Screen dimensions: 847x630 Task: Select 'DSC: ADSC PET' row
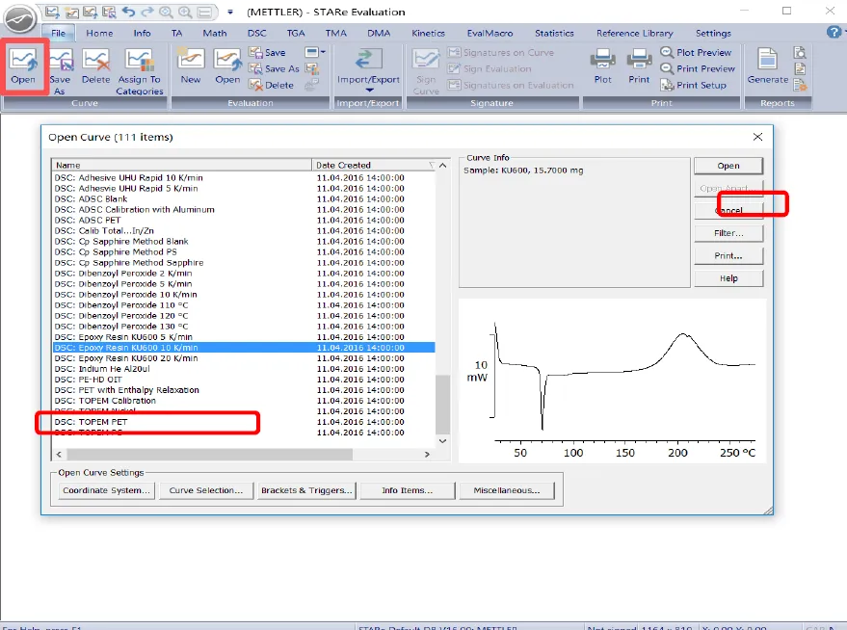(x=244, y=221)
